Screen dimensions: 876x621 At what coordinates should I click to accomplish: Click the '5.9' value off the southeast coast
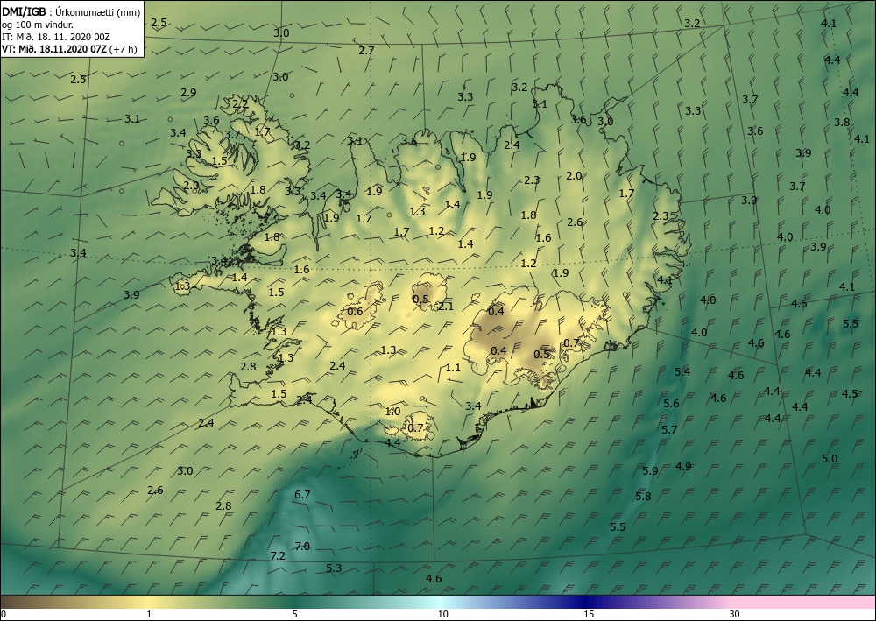(x=650, y=470)
